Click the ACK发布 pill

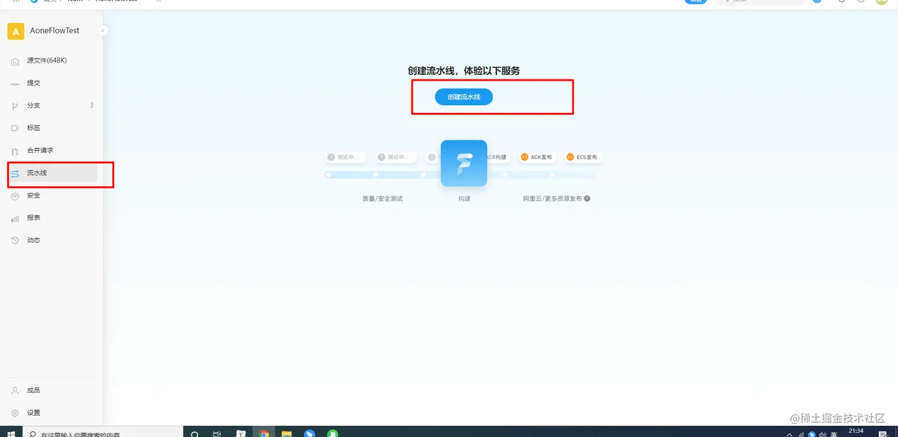pyautogui.click(x=537, y=157)
